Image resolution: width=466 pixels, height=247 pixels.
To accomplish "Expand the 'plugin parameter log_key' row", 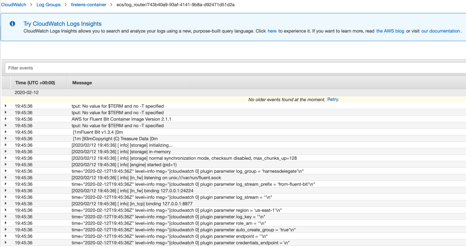I will tap(5, 217).
